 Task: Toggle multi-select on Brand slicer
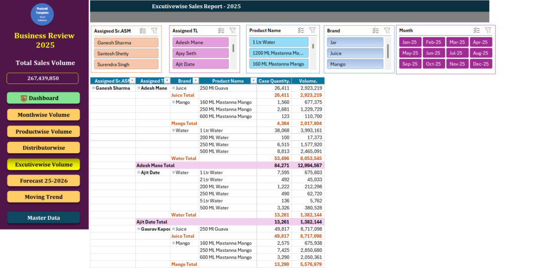375,30
